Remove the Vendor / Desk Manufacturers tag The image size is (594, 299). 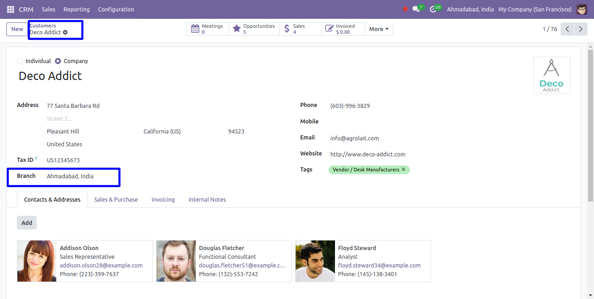(x=404, y=170)
